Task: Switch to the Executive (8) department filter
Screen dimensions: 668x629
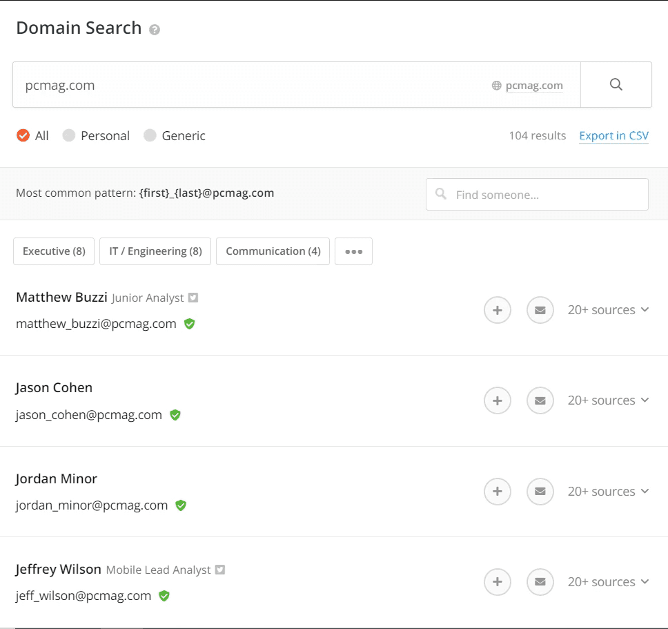Action: click(x=53, y=251)
